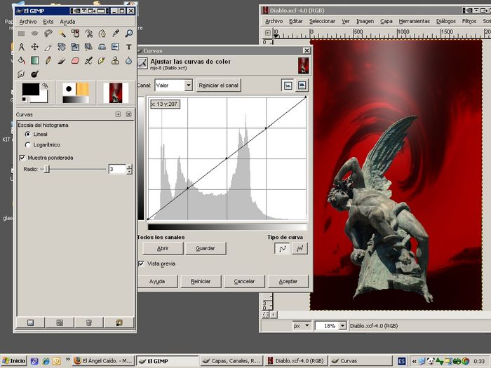
Task: Open image menu at ruler corner
Action: pos(268,32)
